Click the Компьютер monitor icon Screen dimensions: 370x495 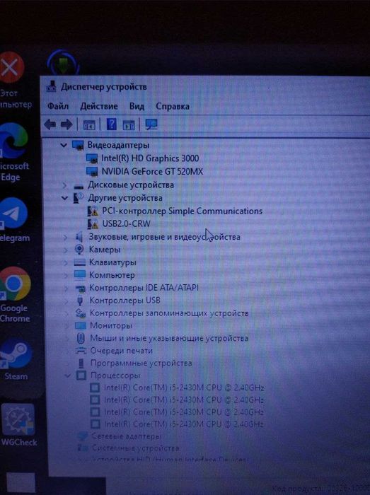(x=80, y=275)
